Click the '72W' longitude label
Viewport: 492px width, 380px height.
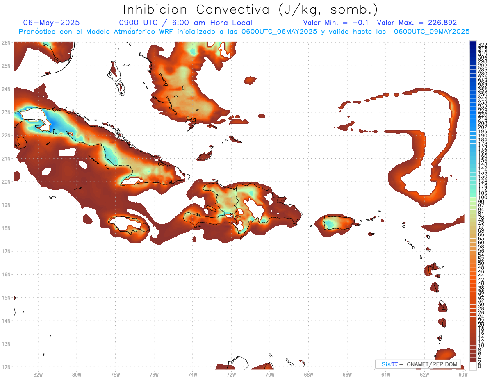pos(231,374)
